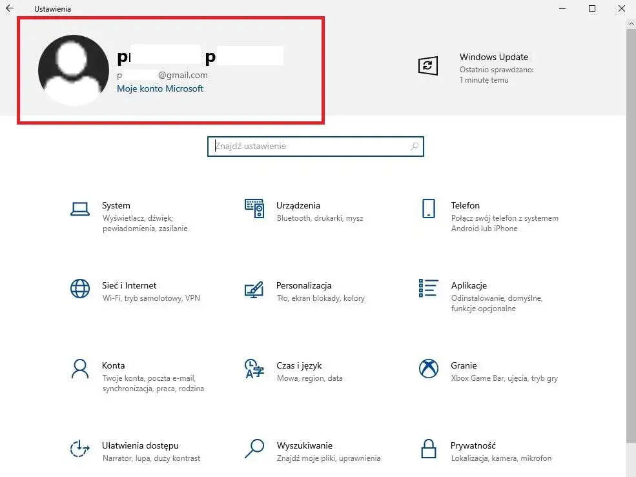Open Moje konto Microsoft link
636x477 pixels.
[160, 88]
